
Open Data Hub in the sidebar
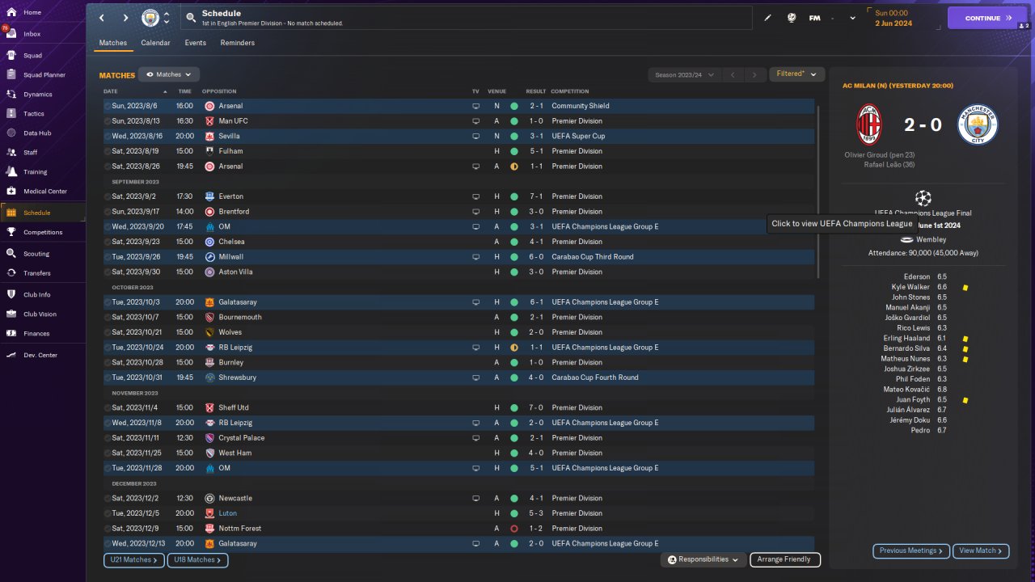(x=36, y=133)
